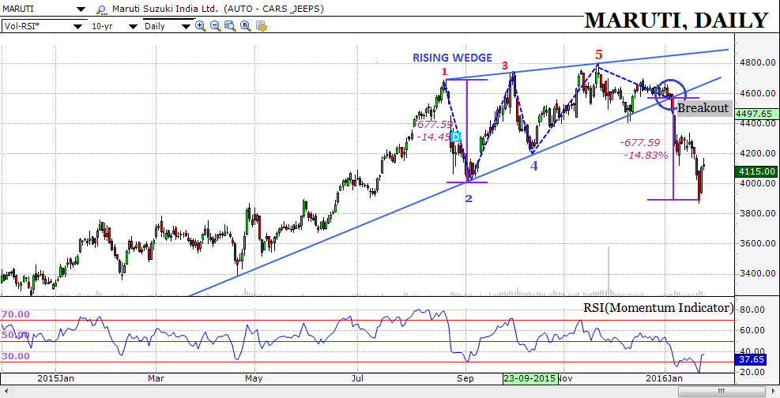Click the cyan 'D' dividend marker on chart
This screenshot has width=780, height=398.
click(456, 137)
